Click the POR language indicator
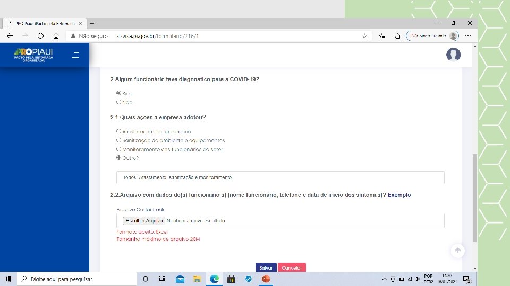510x286 pixels. (x=428, y=279)
